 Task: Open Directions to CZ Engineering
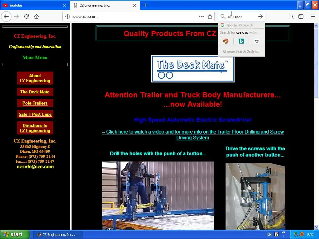(x=35, y=128)
